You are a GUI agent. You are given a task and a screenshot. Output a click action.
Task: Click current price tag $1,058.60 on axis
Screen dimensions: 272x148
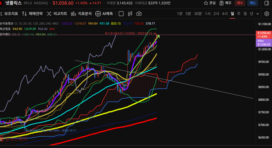264,35
